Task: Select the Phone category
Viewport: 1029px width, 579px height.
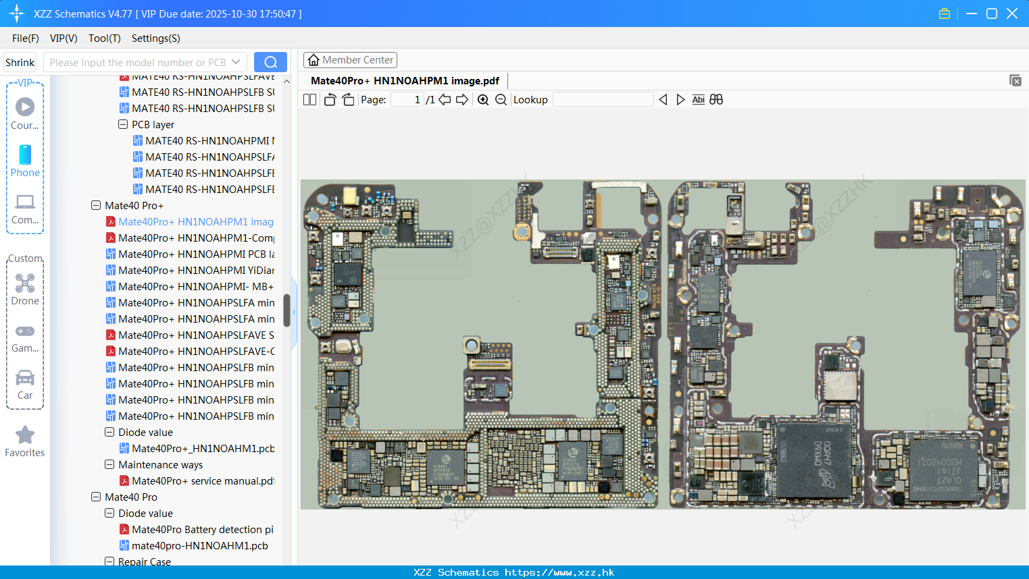Action: pyautogui.click(x=25, y=161)
